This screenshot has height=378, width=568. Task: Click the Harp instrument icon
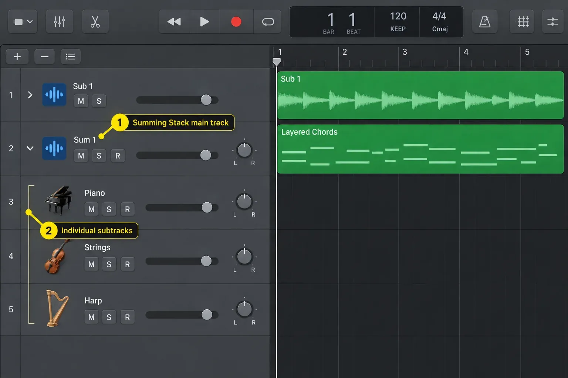57,308
